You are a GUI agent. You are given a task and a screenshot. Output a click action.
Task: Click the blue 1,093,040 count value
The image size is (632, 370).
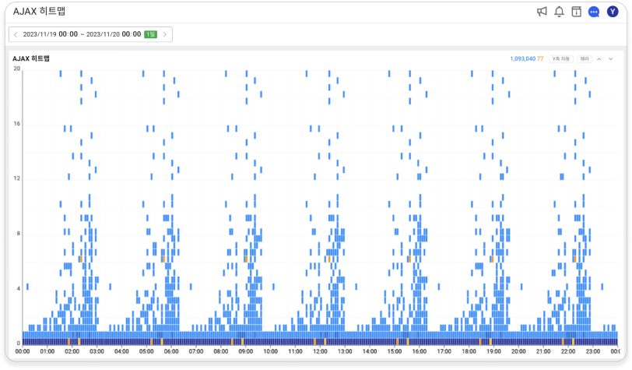click(x=523, y=59)
